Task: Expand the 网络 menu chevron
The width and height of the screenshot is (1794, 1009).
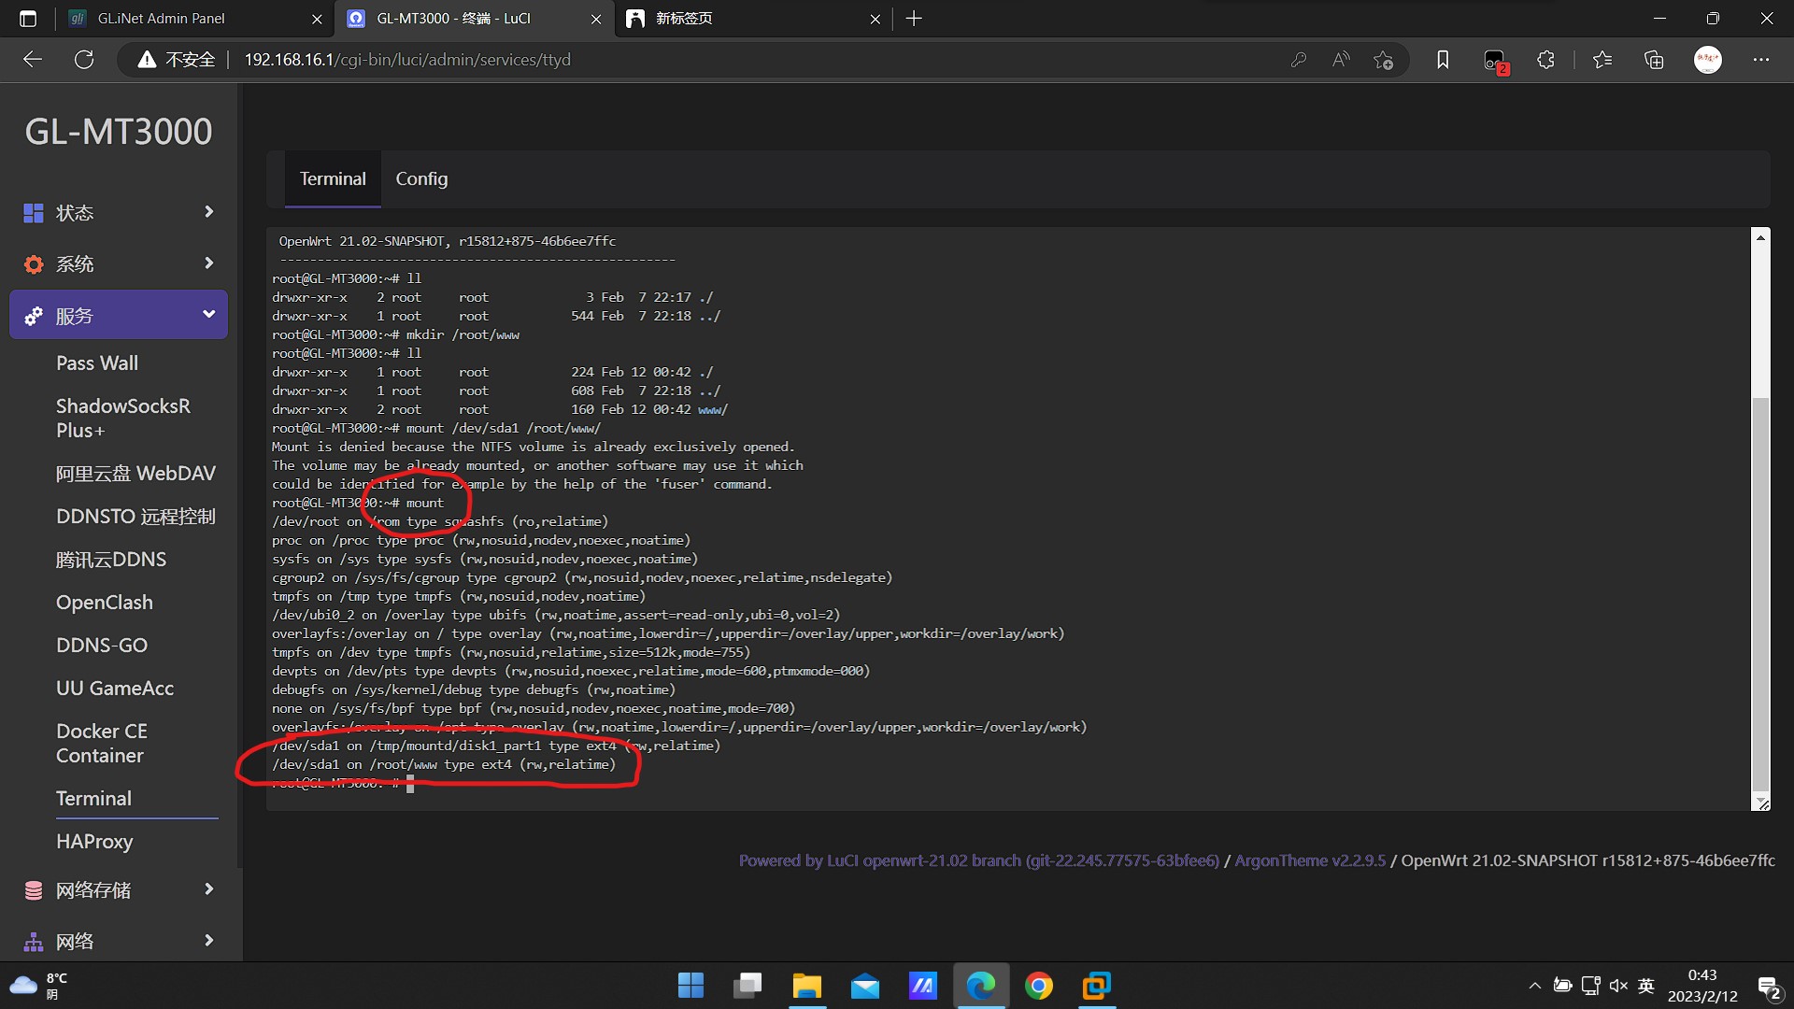Action: point(208,941)
